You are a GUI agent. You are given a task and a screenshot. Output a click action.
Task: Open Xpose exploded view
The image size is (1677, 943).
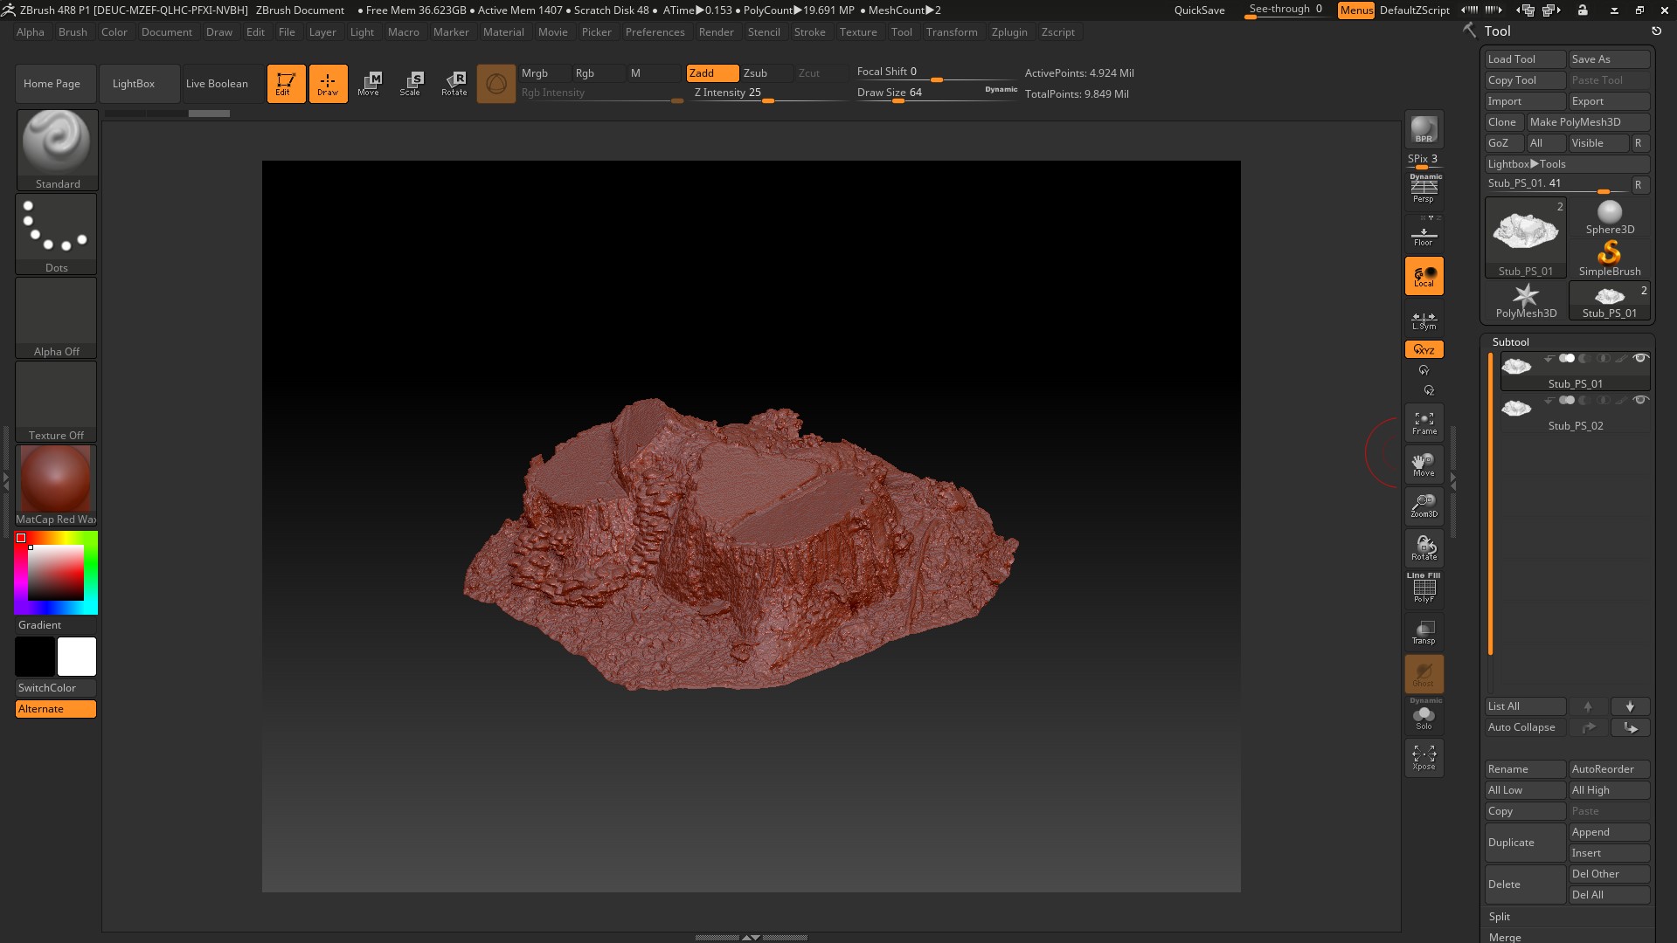coord(1424,756)
